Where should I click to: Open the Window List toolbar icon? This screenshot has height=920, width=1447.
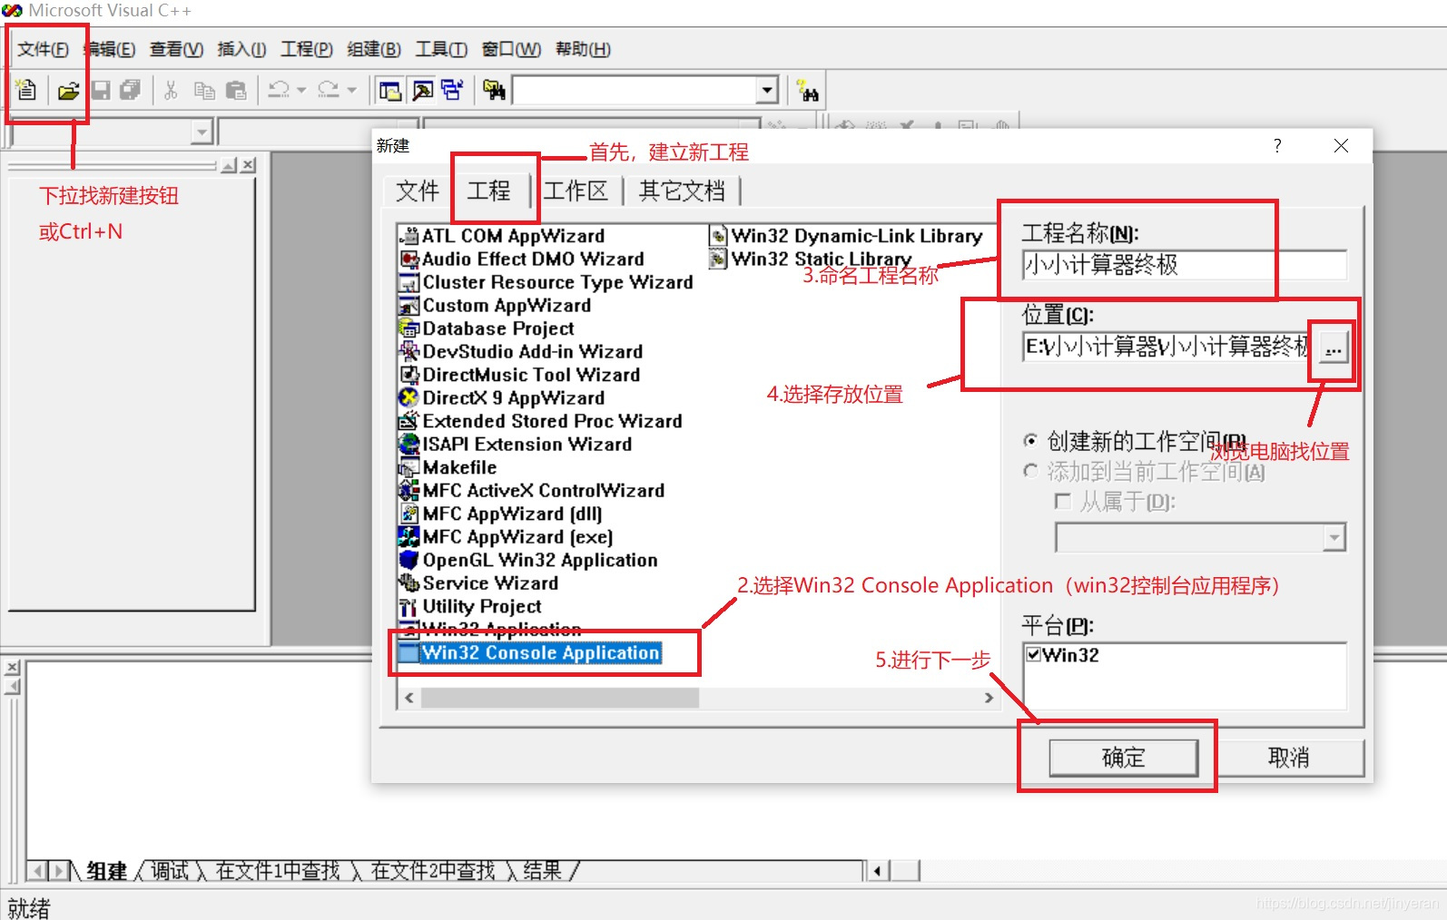point(452,90)
